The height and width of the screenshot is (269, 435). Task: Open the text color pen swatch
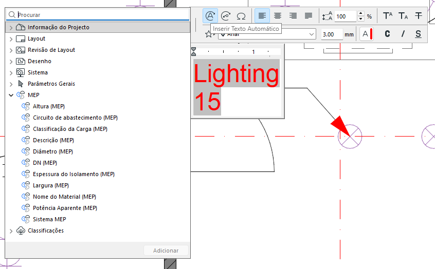coord(367,34)
